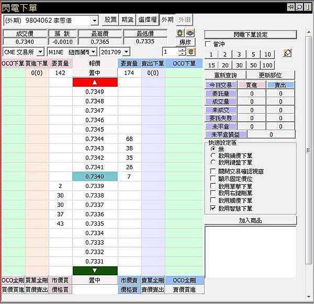Screen dimensions: 314x304
Task: Click the vertical double-arrow expand icon
Action: pos(180,33)
